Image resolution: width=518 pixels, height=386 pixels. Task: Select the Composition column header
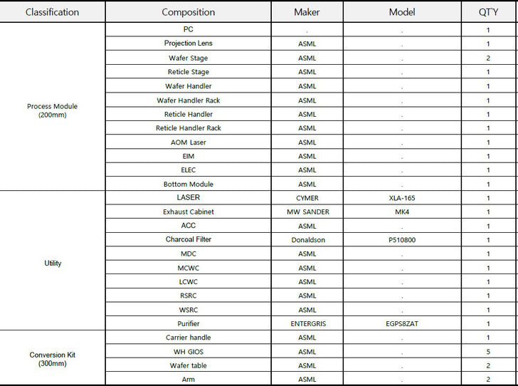(x=189, y=12)
